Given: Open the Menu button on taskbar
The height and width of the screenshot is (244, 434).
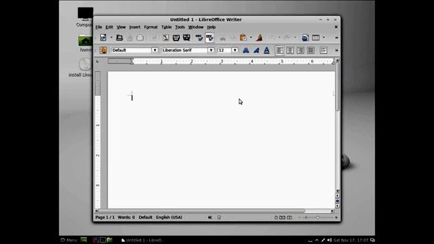Looking at the screenshot, I should 68,240.
